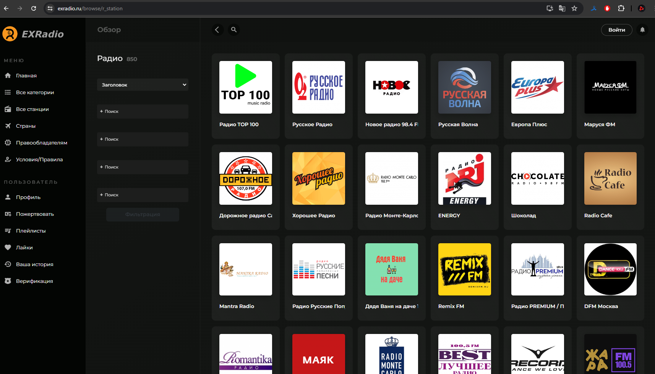Open the search magnifier icon
The height and width of the screenshot is (374, 655).
(x=234, y=30)
